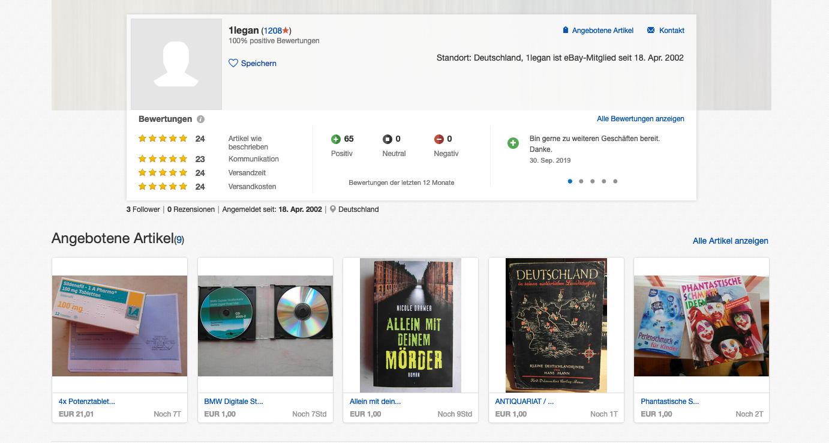This screenshot has width=829, height=443.
Task: Select the last feedback carousel dot
Action: (x=615, y=181)
